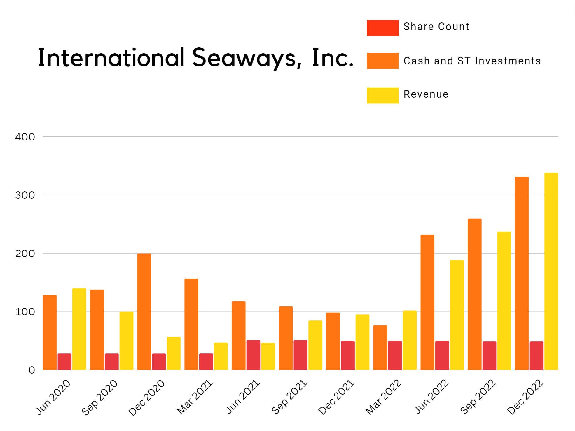This screenshot has width=575, height=431.
Task: Select the Dec 2020 orange Cash bar
Action: coord(144,312)
